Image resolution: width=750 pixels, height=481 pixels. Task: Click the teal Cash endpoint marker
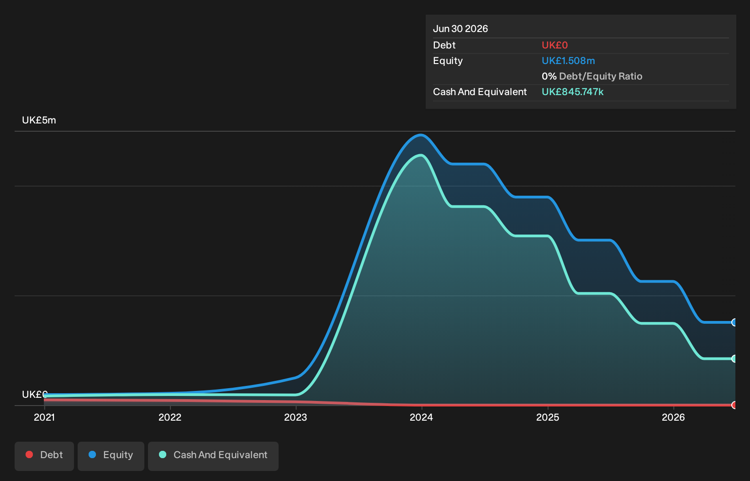pyautogui.click(x=734, y=358)
